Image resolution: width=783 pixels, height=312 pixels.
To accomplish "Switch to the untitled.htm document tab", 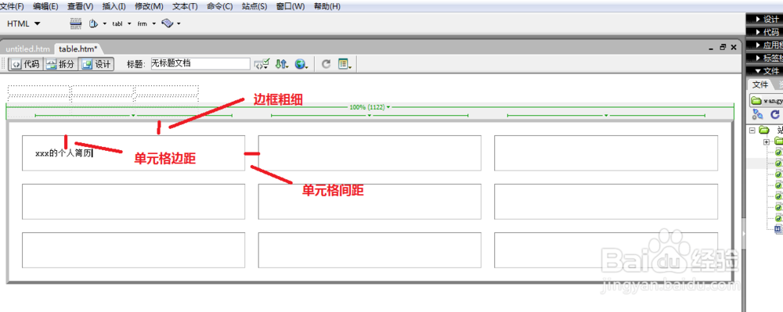I will tap(27, 48).
